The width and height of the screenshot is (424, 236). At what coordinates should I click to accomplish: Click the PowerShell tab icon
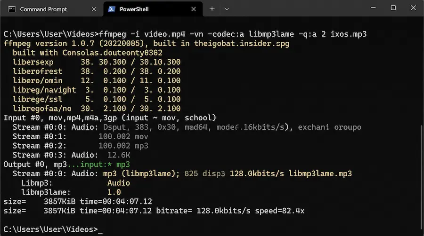[x=111, y=9]
